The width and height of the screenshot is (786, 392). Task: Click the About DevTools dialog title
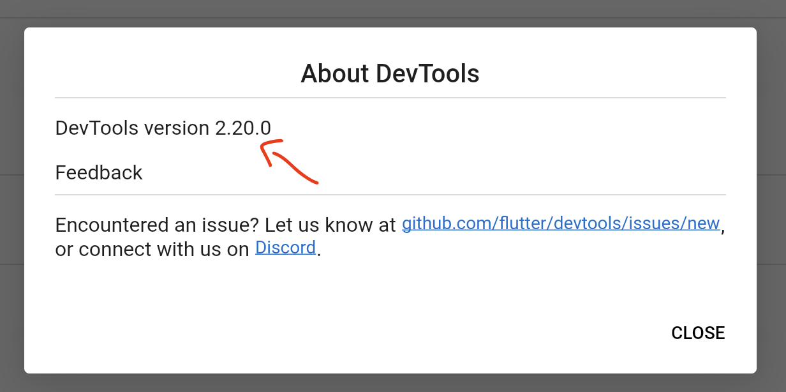click(390, 73)
